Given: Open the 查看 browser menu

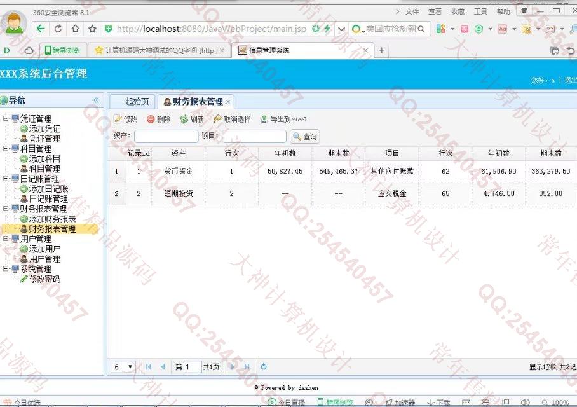Looking at the screenshot, I should click(x=435, y=11).
